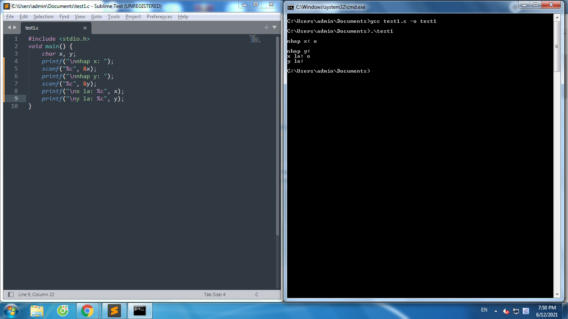
Task: Click line number 10 in the gutter
Action: (15, 106)
